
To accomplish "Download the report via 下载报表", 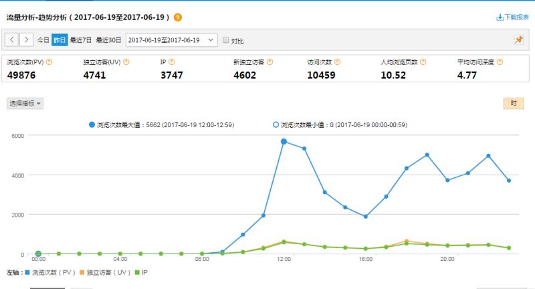I will pos(512,17).
